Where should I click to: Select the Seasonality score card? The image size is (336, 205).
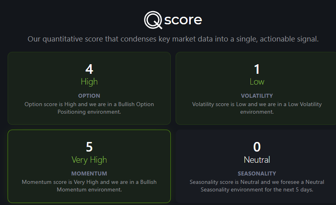256,166
